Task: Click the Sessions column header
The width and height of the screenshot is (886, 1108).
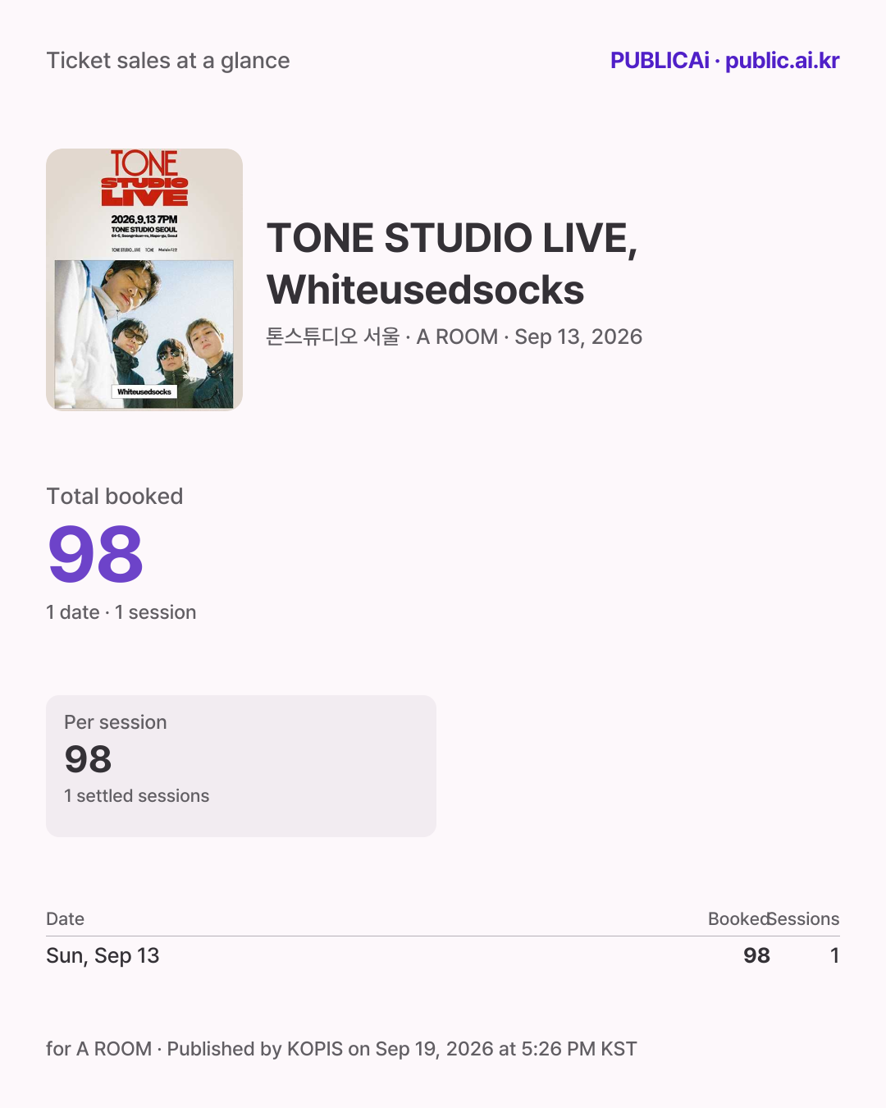Action: click(x=804, y=919)
